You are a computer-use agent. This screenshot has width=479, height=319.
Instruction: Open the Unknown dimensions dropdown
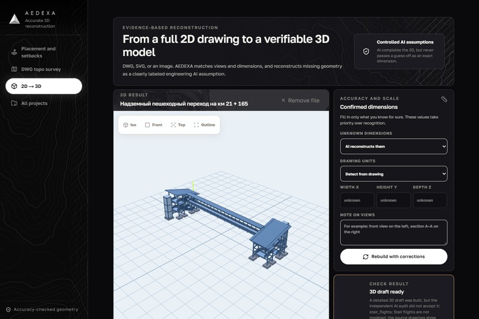(x=393, y=147)
